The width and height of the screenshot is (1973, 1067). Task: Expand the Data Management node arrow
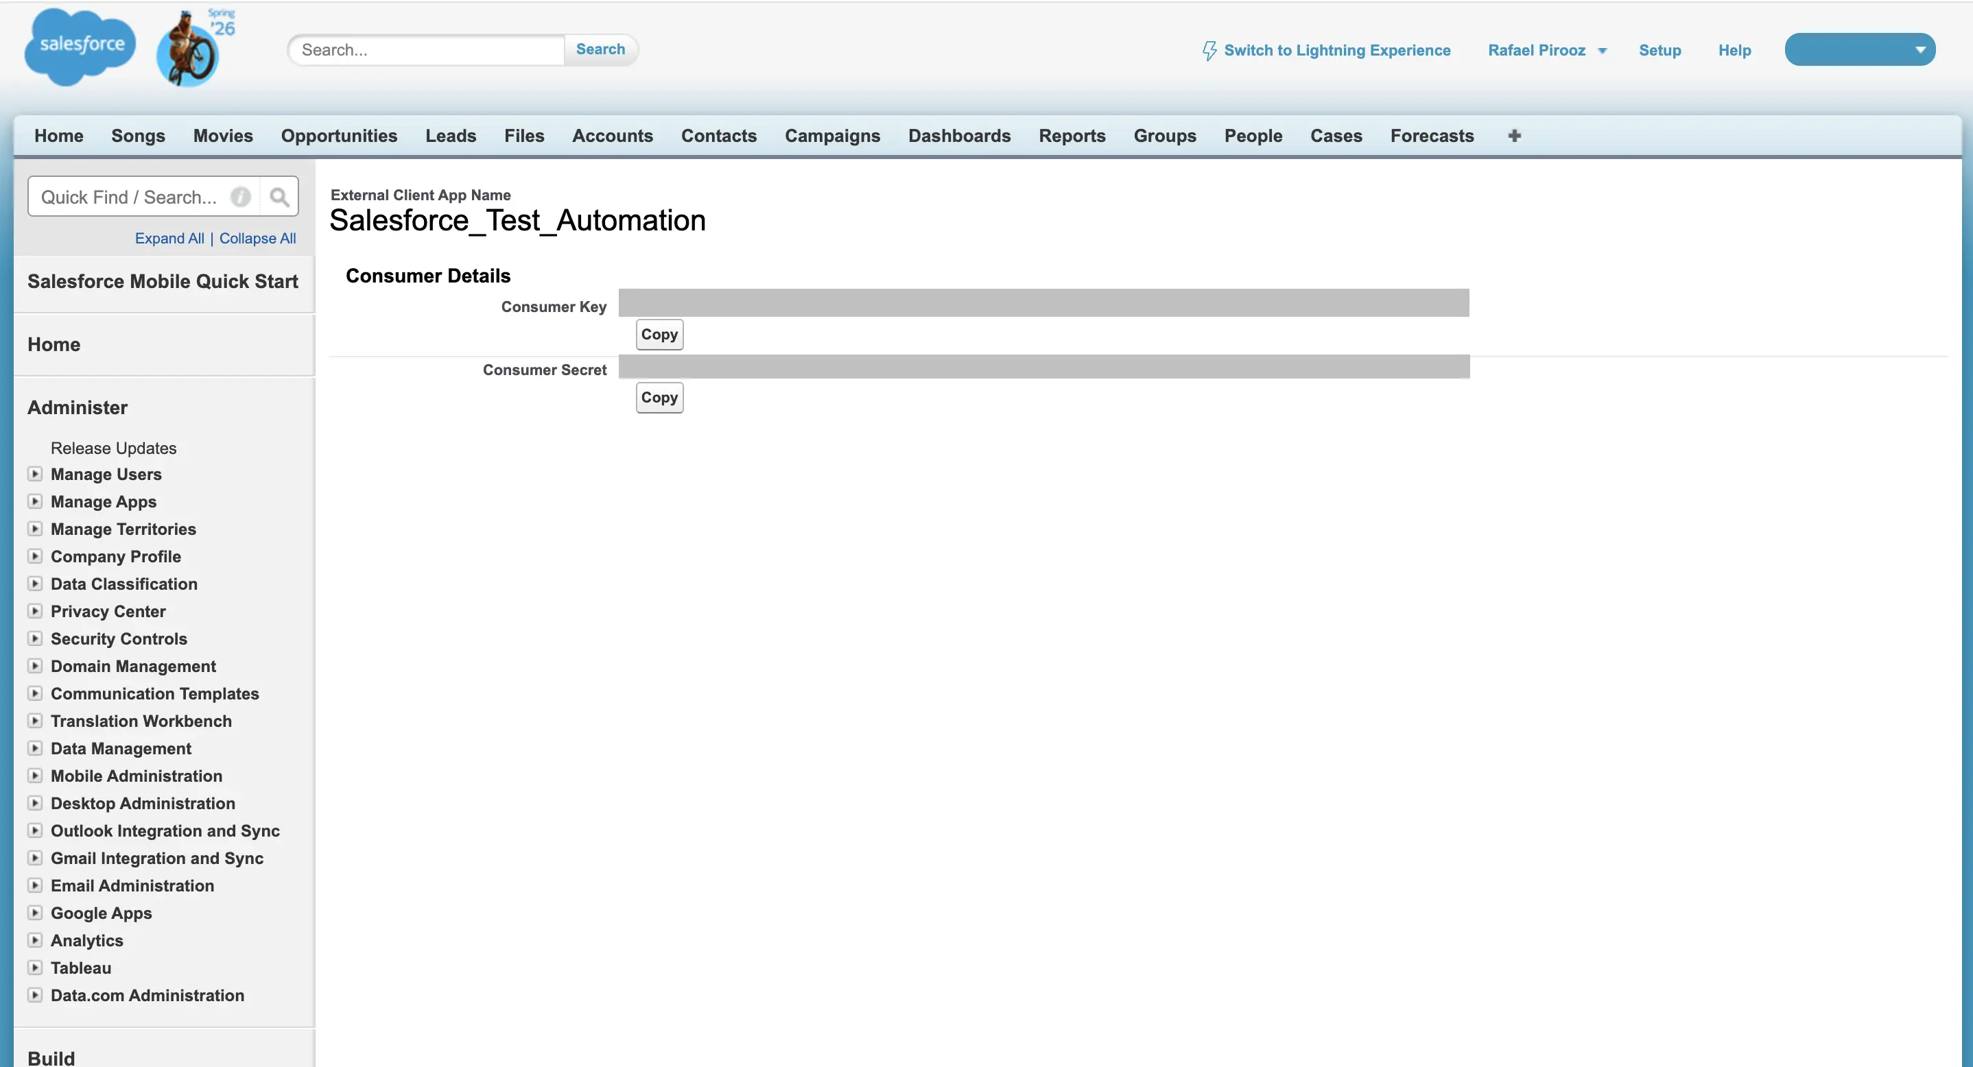coord(35,748)
